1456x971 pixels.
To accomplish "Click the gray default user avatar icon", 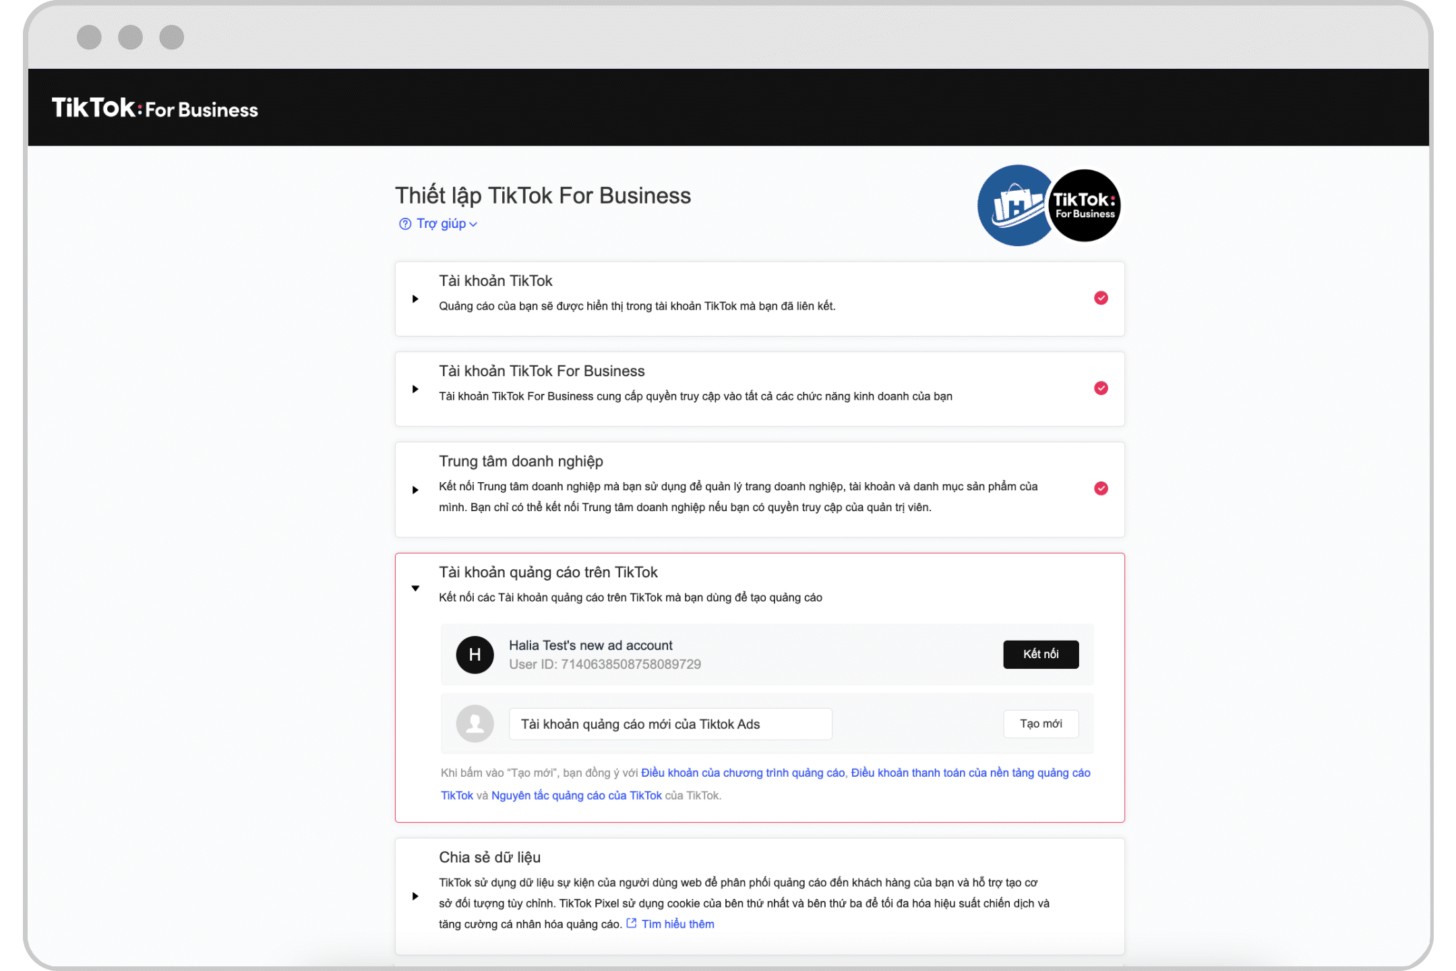I will tap(475, 724).
